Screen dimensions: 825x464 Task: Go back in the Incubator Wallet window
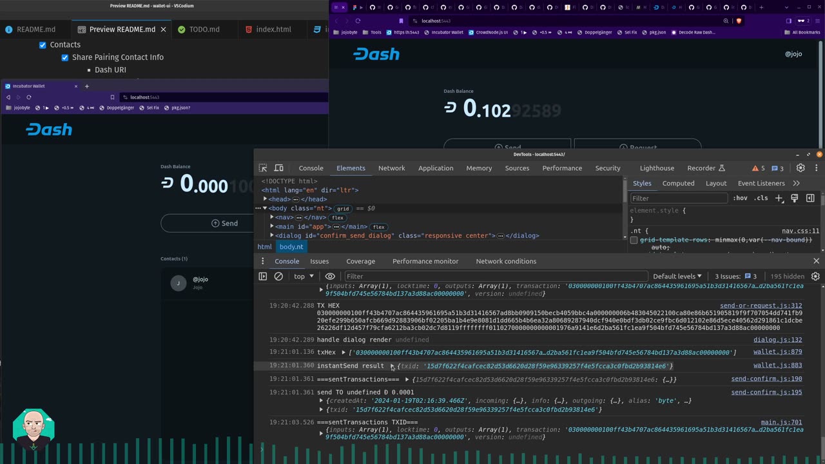pos(8,97)
